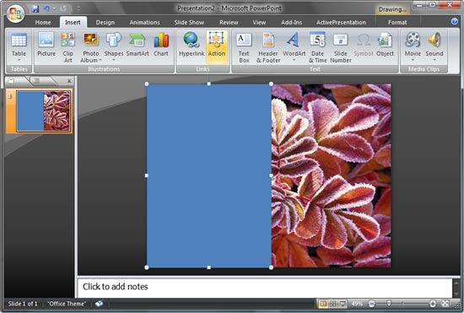Click the top-left corner handle of blue rectangle
The height and width of the screenshot is (313, 464).
coord(147,84)
